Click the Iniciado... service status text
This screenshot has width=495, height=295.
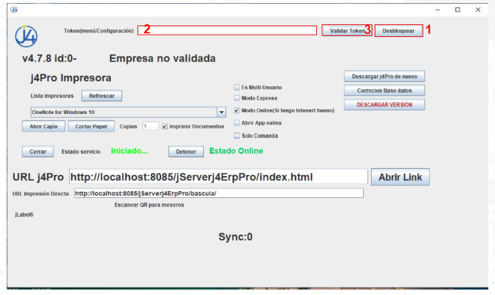(130, 151)
